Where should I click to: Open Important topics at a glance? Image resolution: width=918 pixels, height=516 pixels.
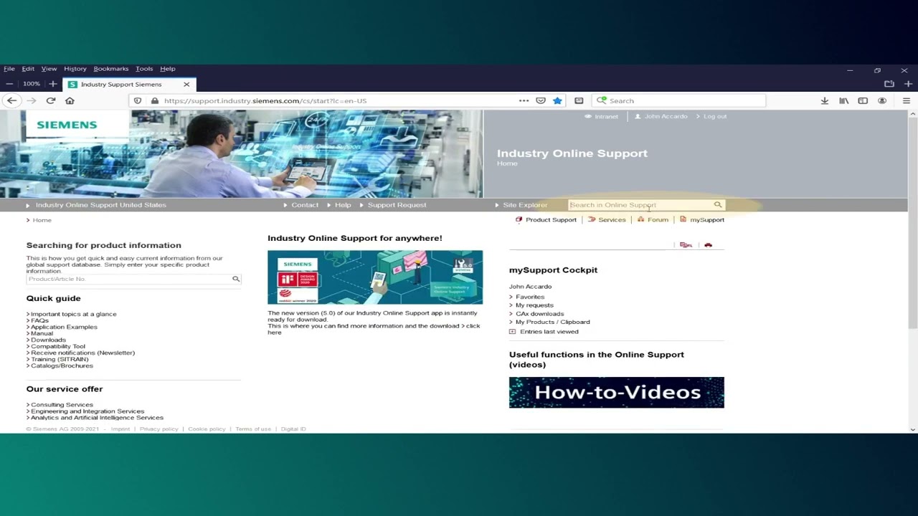(73, 314)
